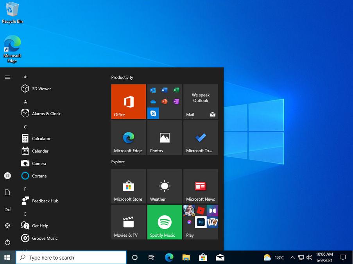The image size is (353, 264).
Task: Open the Start menu with the Start button
Action: click(x=7, y=257)
